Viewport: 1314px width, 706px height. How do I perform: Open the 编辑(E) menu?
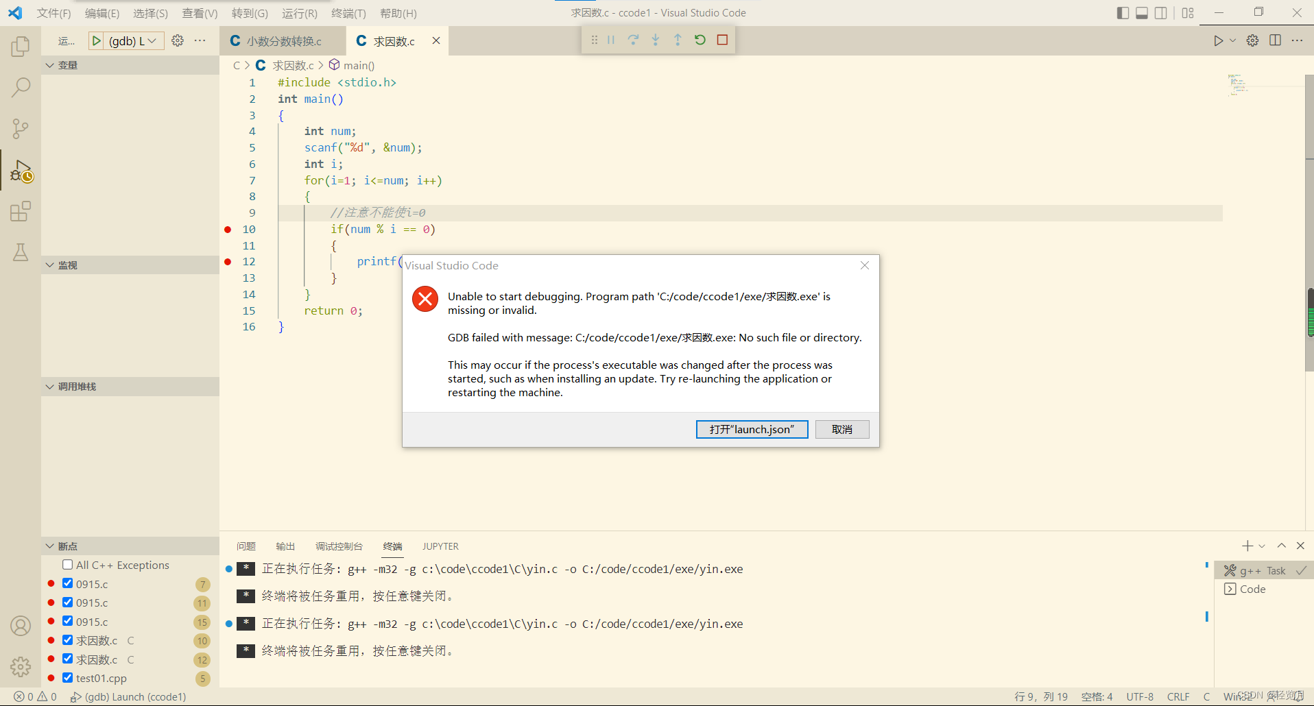coord(101,13)
